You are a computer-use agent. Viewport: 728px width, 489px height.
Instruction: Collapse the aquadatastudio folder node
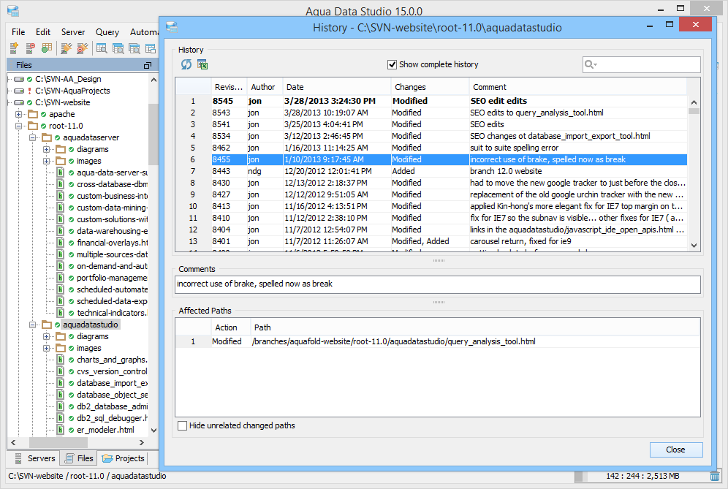point(32,325)
